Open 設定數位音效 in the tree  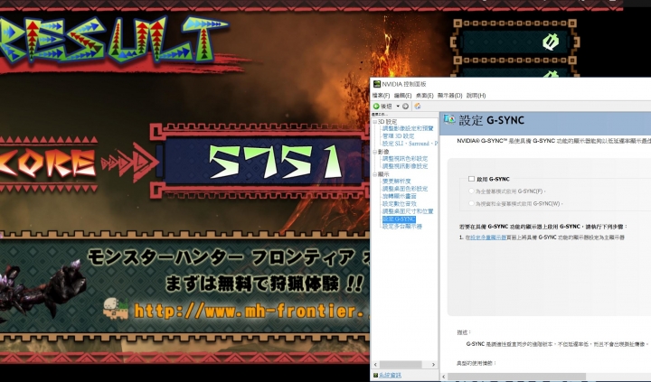(399, 204)
